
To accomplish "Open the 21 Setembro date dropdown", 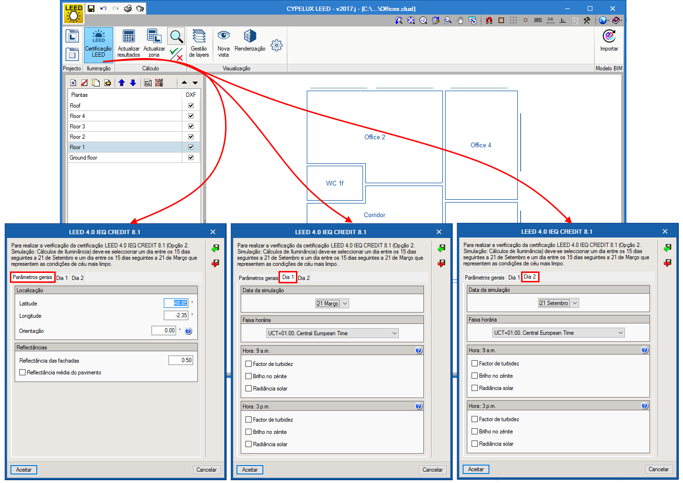I will [x=558, y=303].
